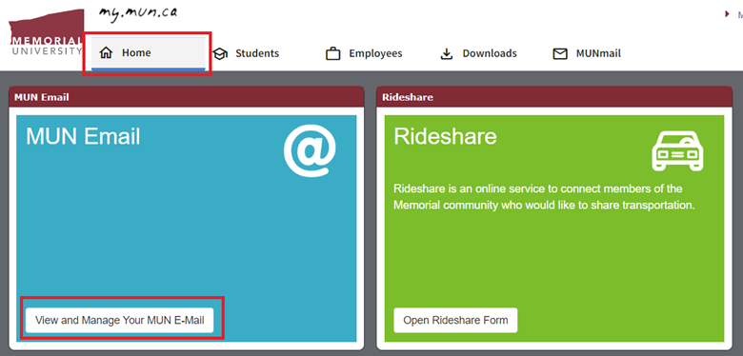Open the MUNmail tab
This screenshot has width=743, height=356.
click(587, 53)
